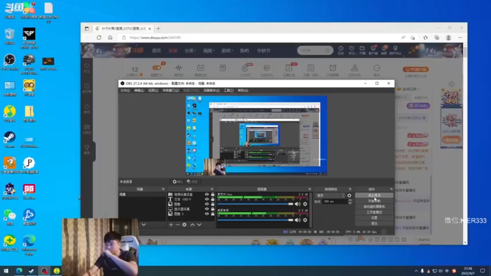Move source down arrow in sources toolbar
This screenshot has width=491, height=276.
pyautogui.click(x=199, y=224)
